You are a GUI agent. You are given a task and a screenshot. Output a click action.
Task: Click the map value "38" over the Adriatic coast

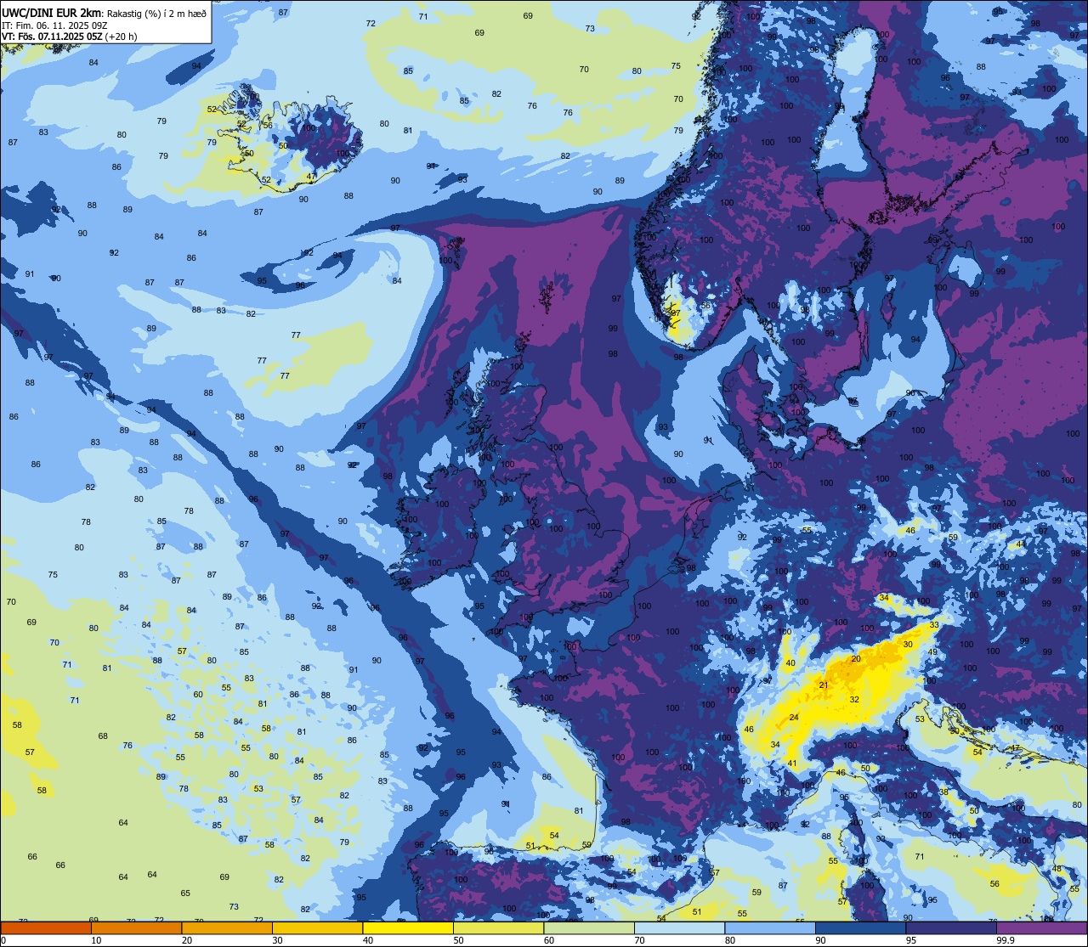coord(943,792)
